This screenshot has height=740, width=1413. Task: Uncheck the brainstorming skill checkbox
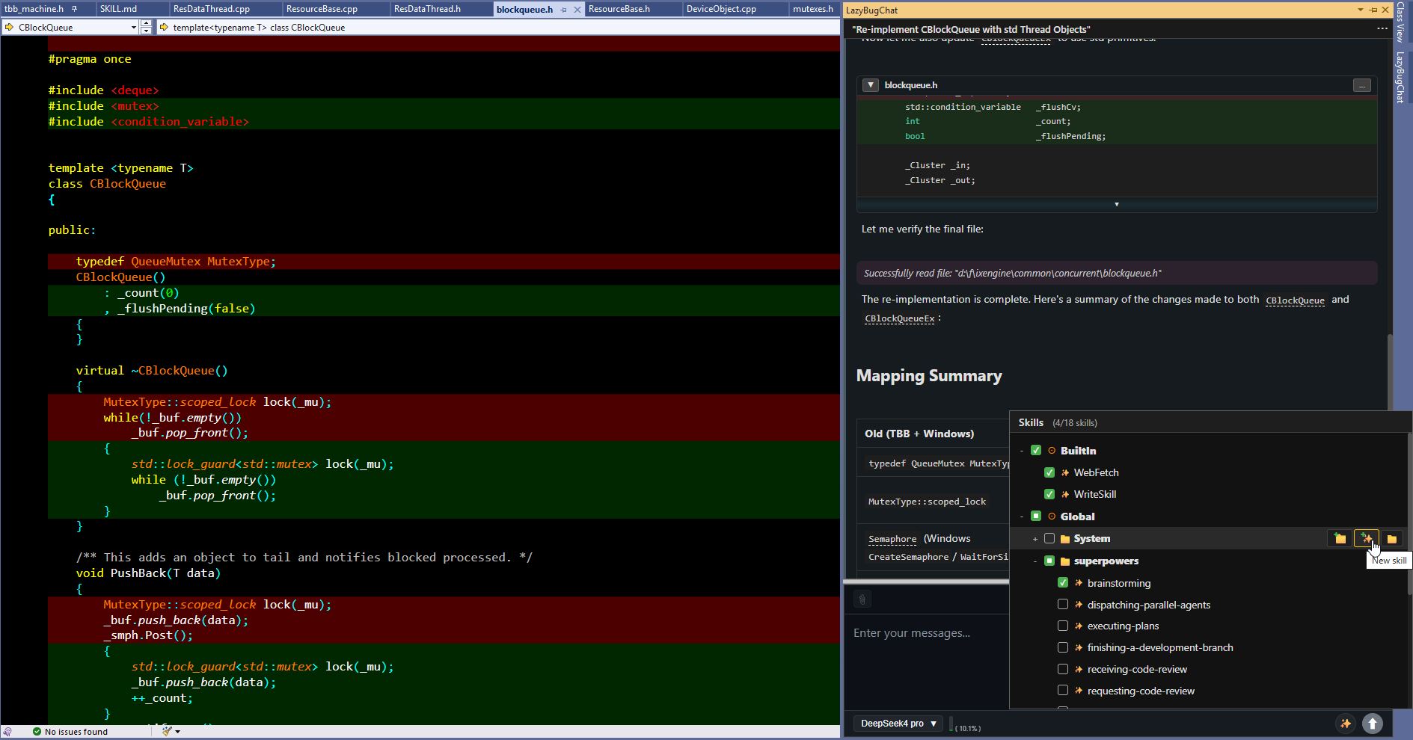tap(1063, 582)
